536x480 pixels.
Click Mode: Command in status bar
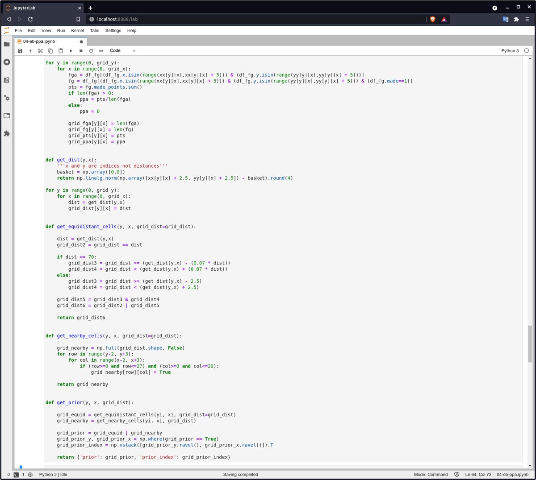(431, 475)
